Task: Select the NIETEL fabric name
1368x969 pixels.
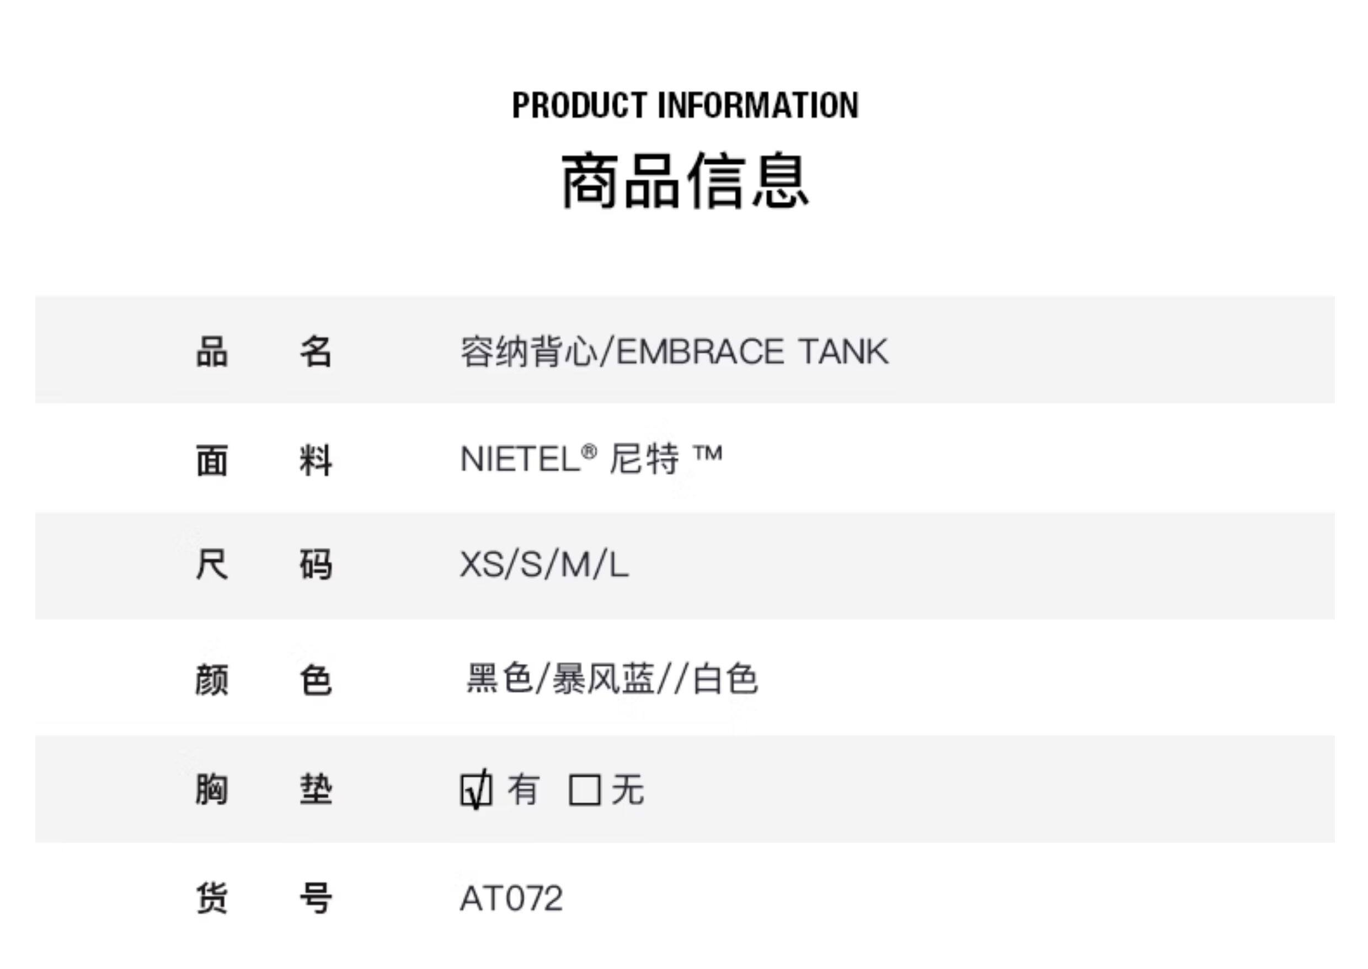Action: click(520, 460)
